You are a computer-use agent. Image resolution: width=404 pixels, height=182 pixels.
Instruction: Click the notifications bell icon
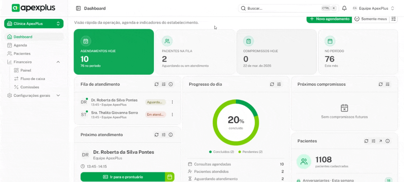344,8
